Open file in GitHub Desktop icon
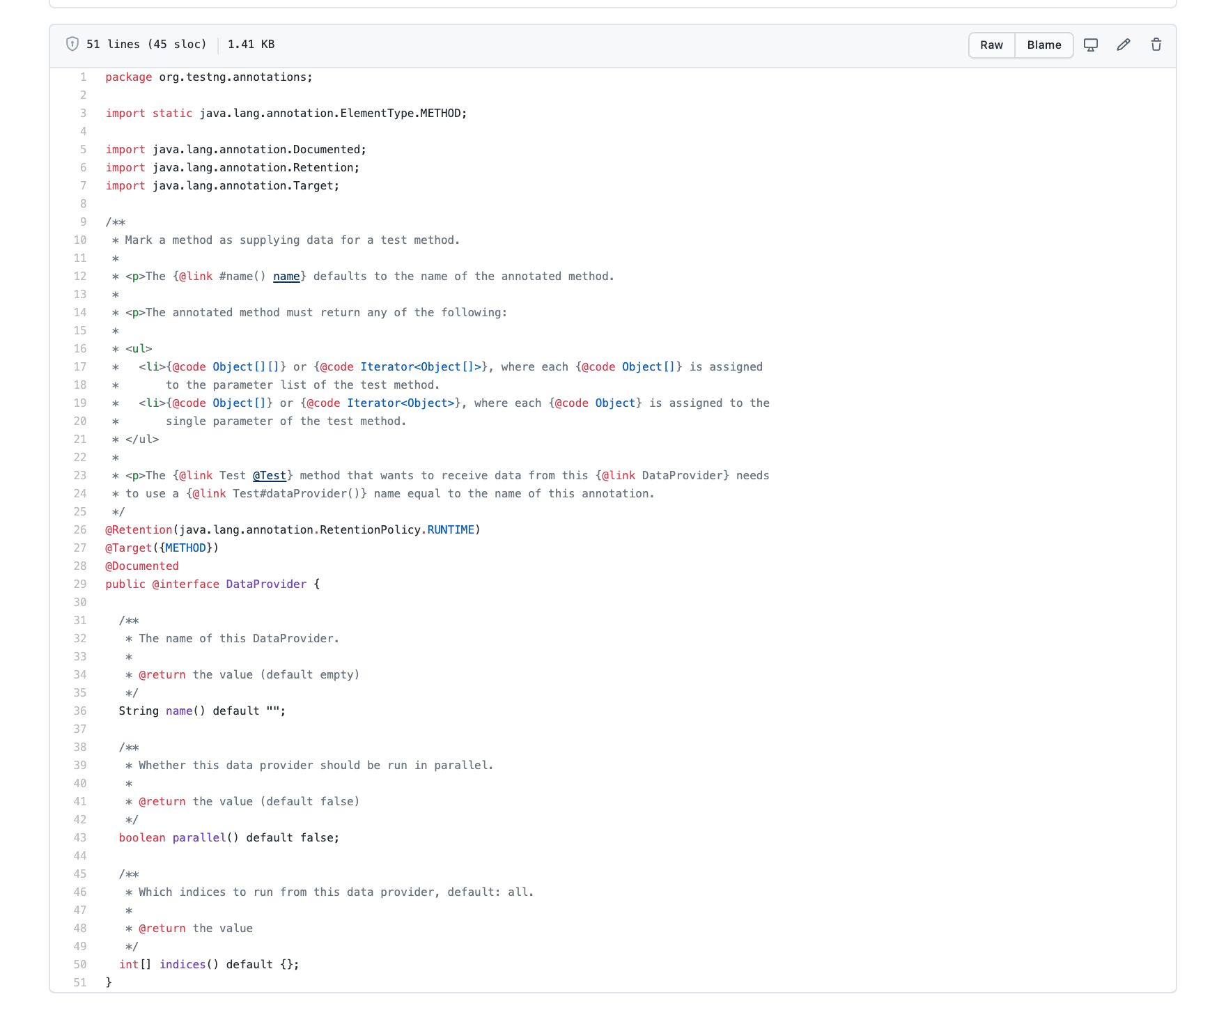Viewport: 1219px width, 1031px height. click(x=1091, y=45)
